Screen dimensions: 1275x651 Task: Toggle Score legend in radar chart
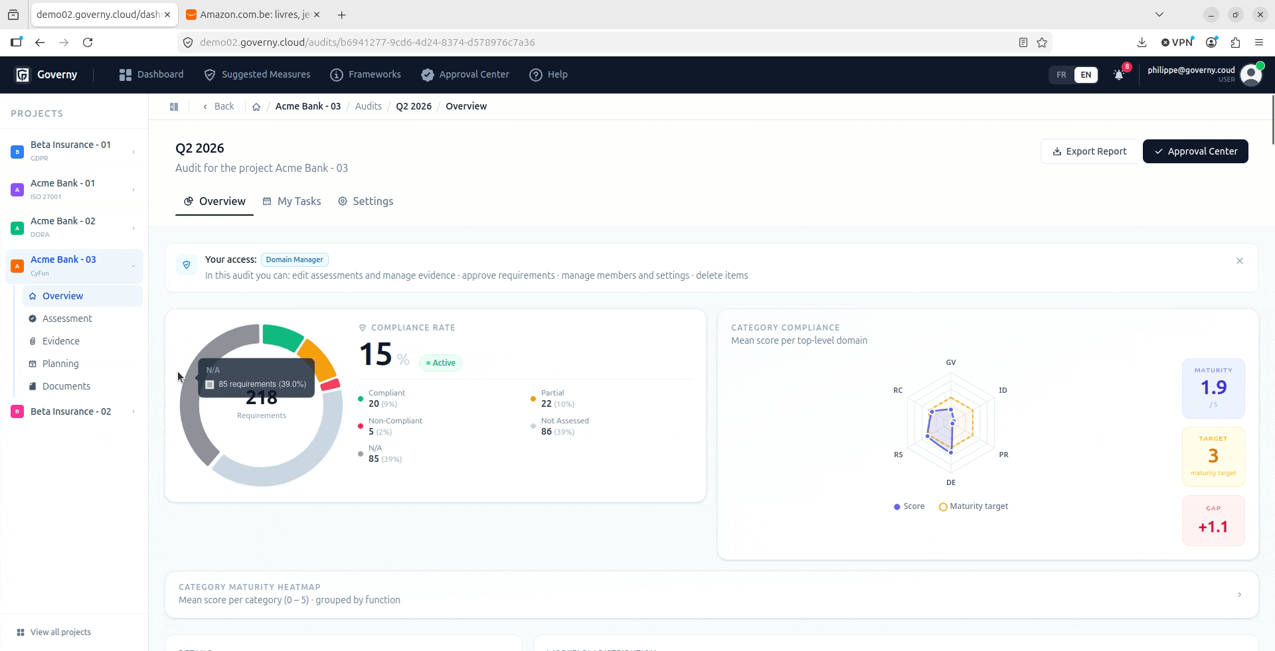click(x=909, y=507)
